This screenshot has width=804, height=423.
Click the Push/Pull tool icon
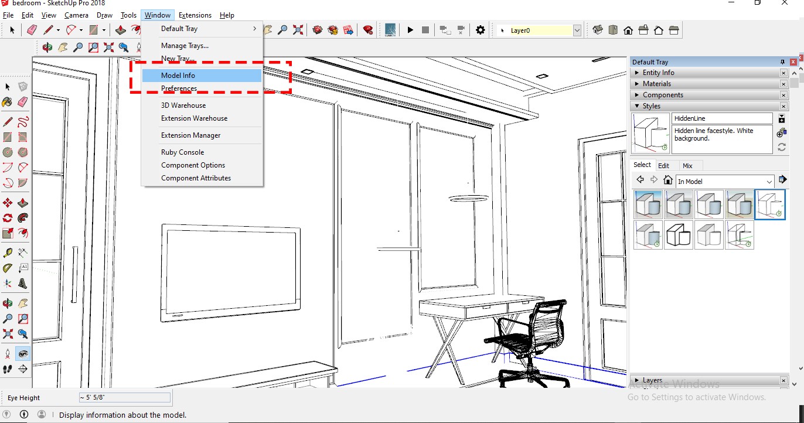point(121,30)
